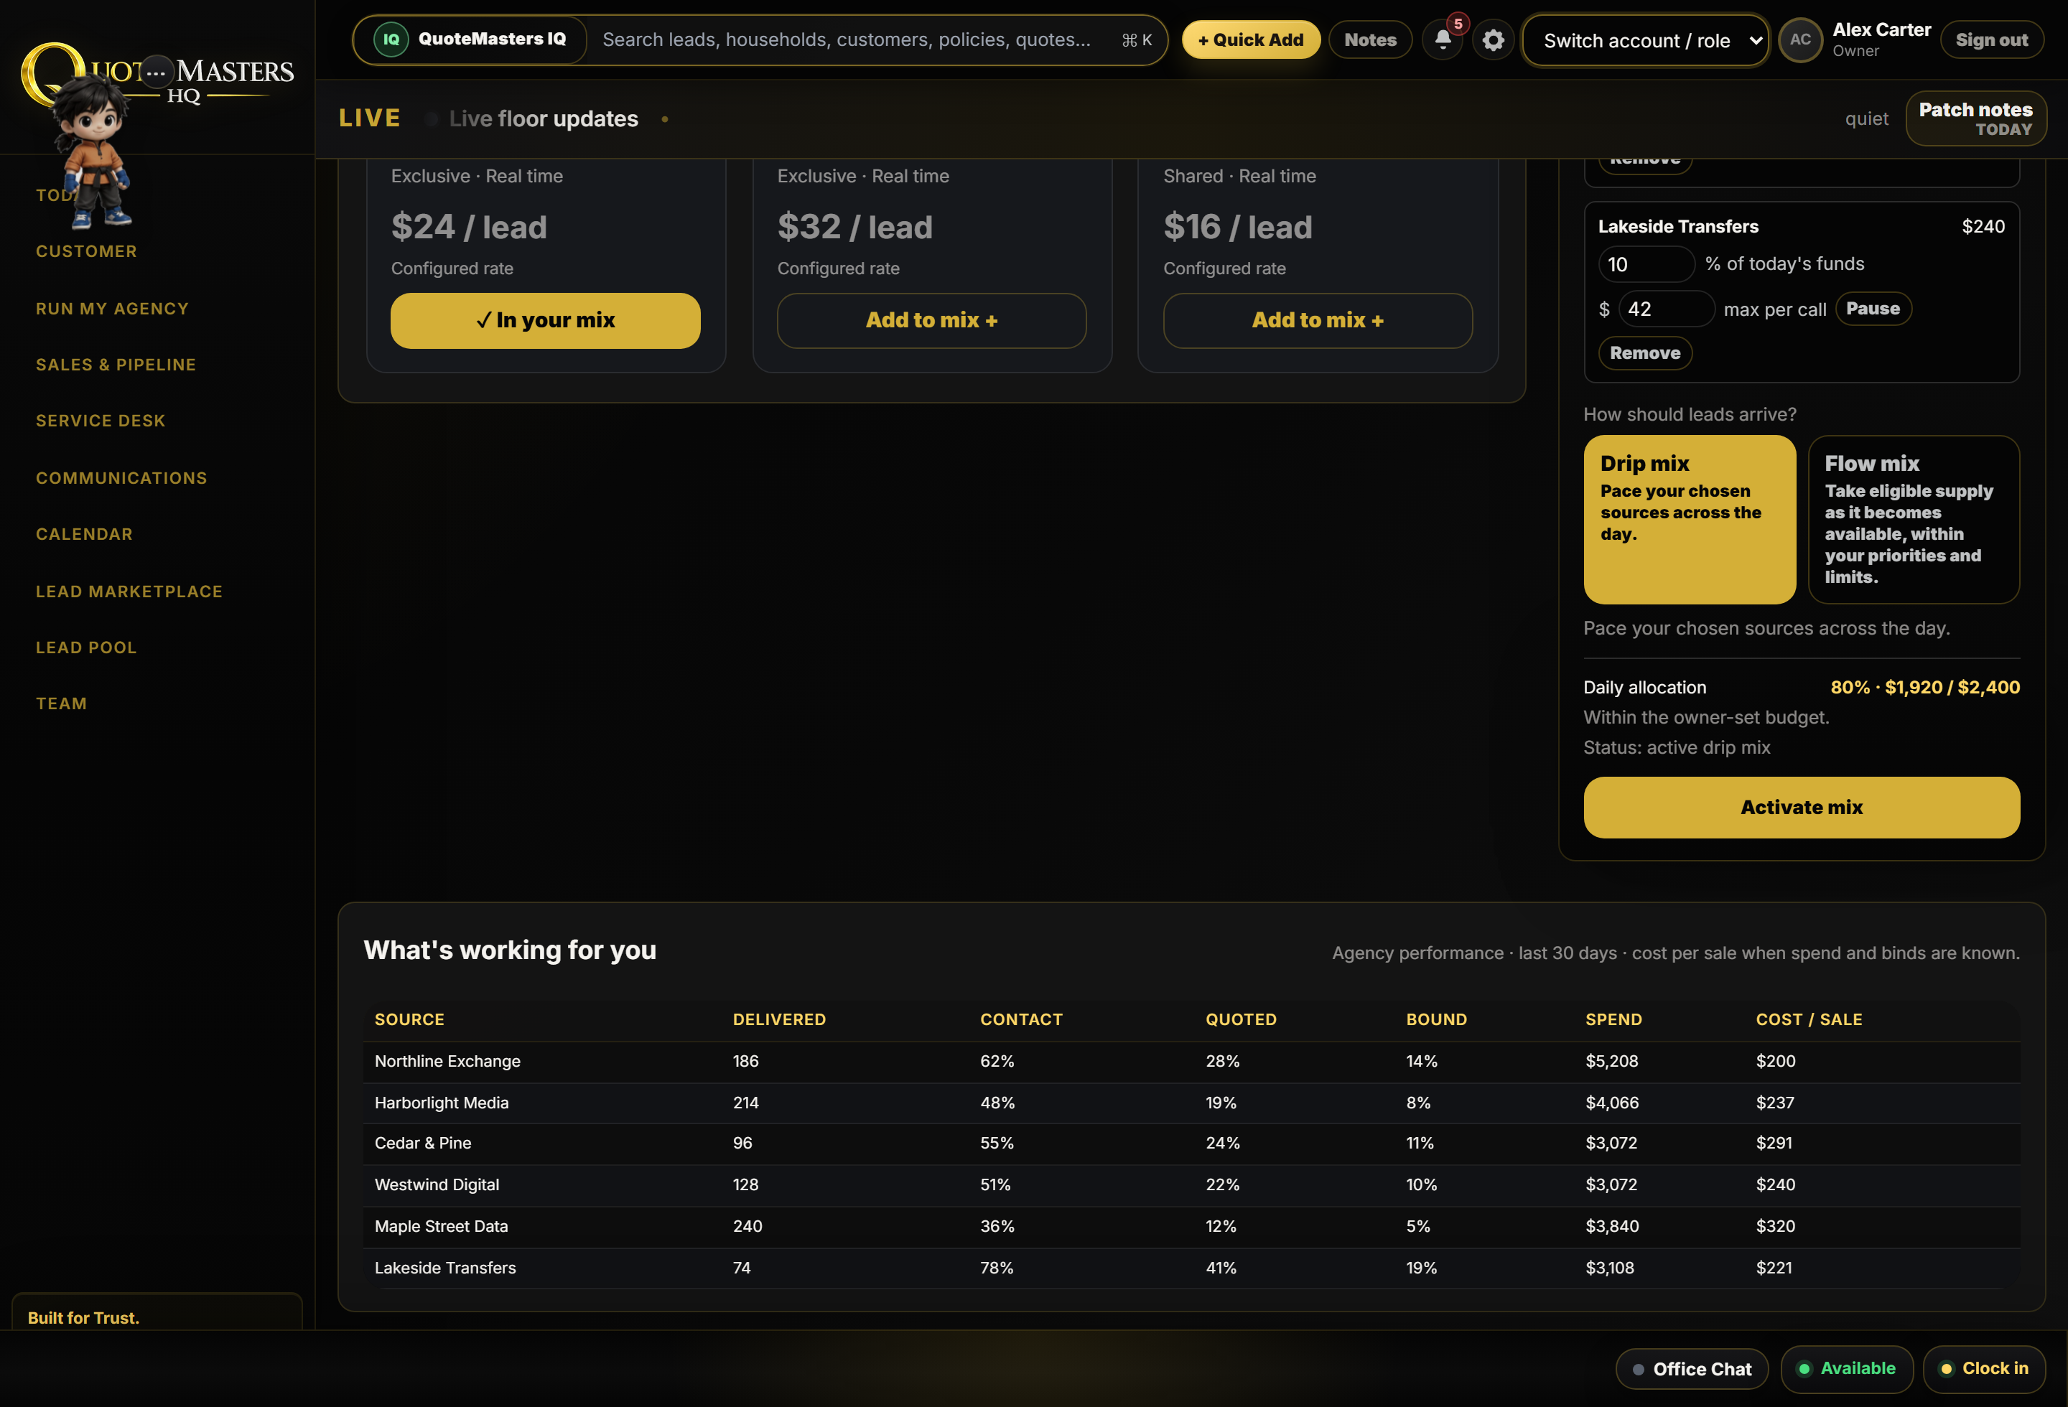Click the AC avatar circle
Image resolution: width=2068 pixels, height=1407 pixels.
coord(1800,40)
